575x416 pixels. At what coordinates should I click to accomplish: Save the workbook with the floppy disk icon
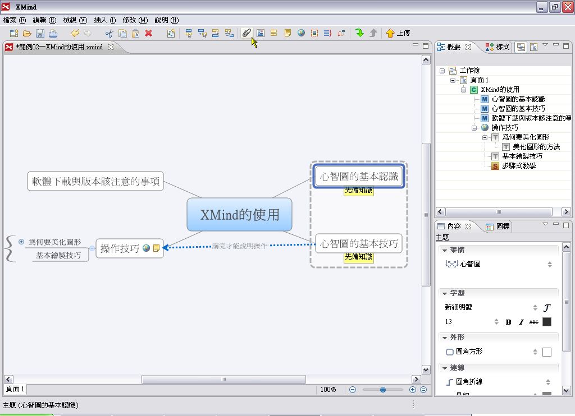[40, 33]
